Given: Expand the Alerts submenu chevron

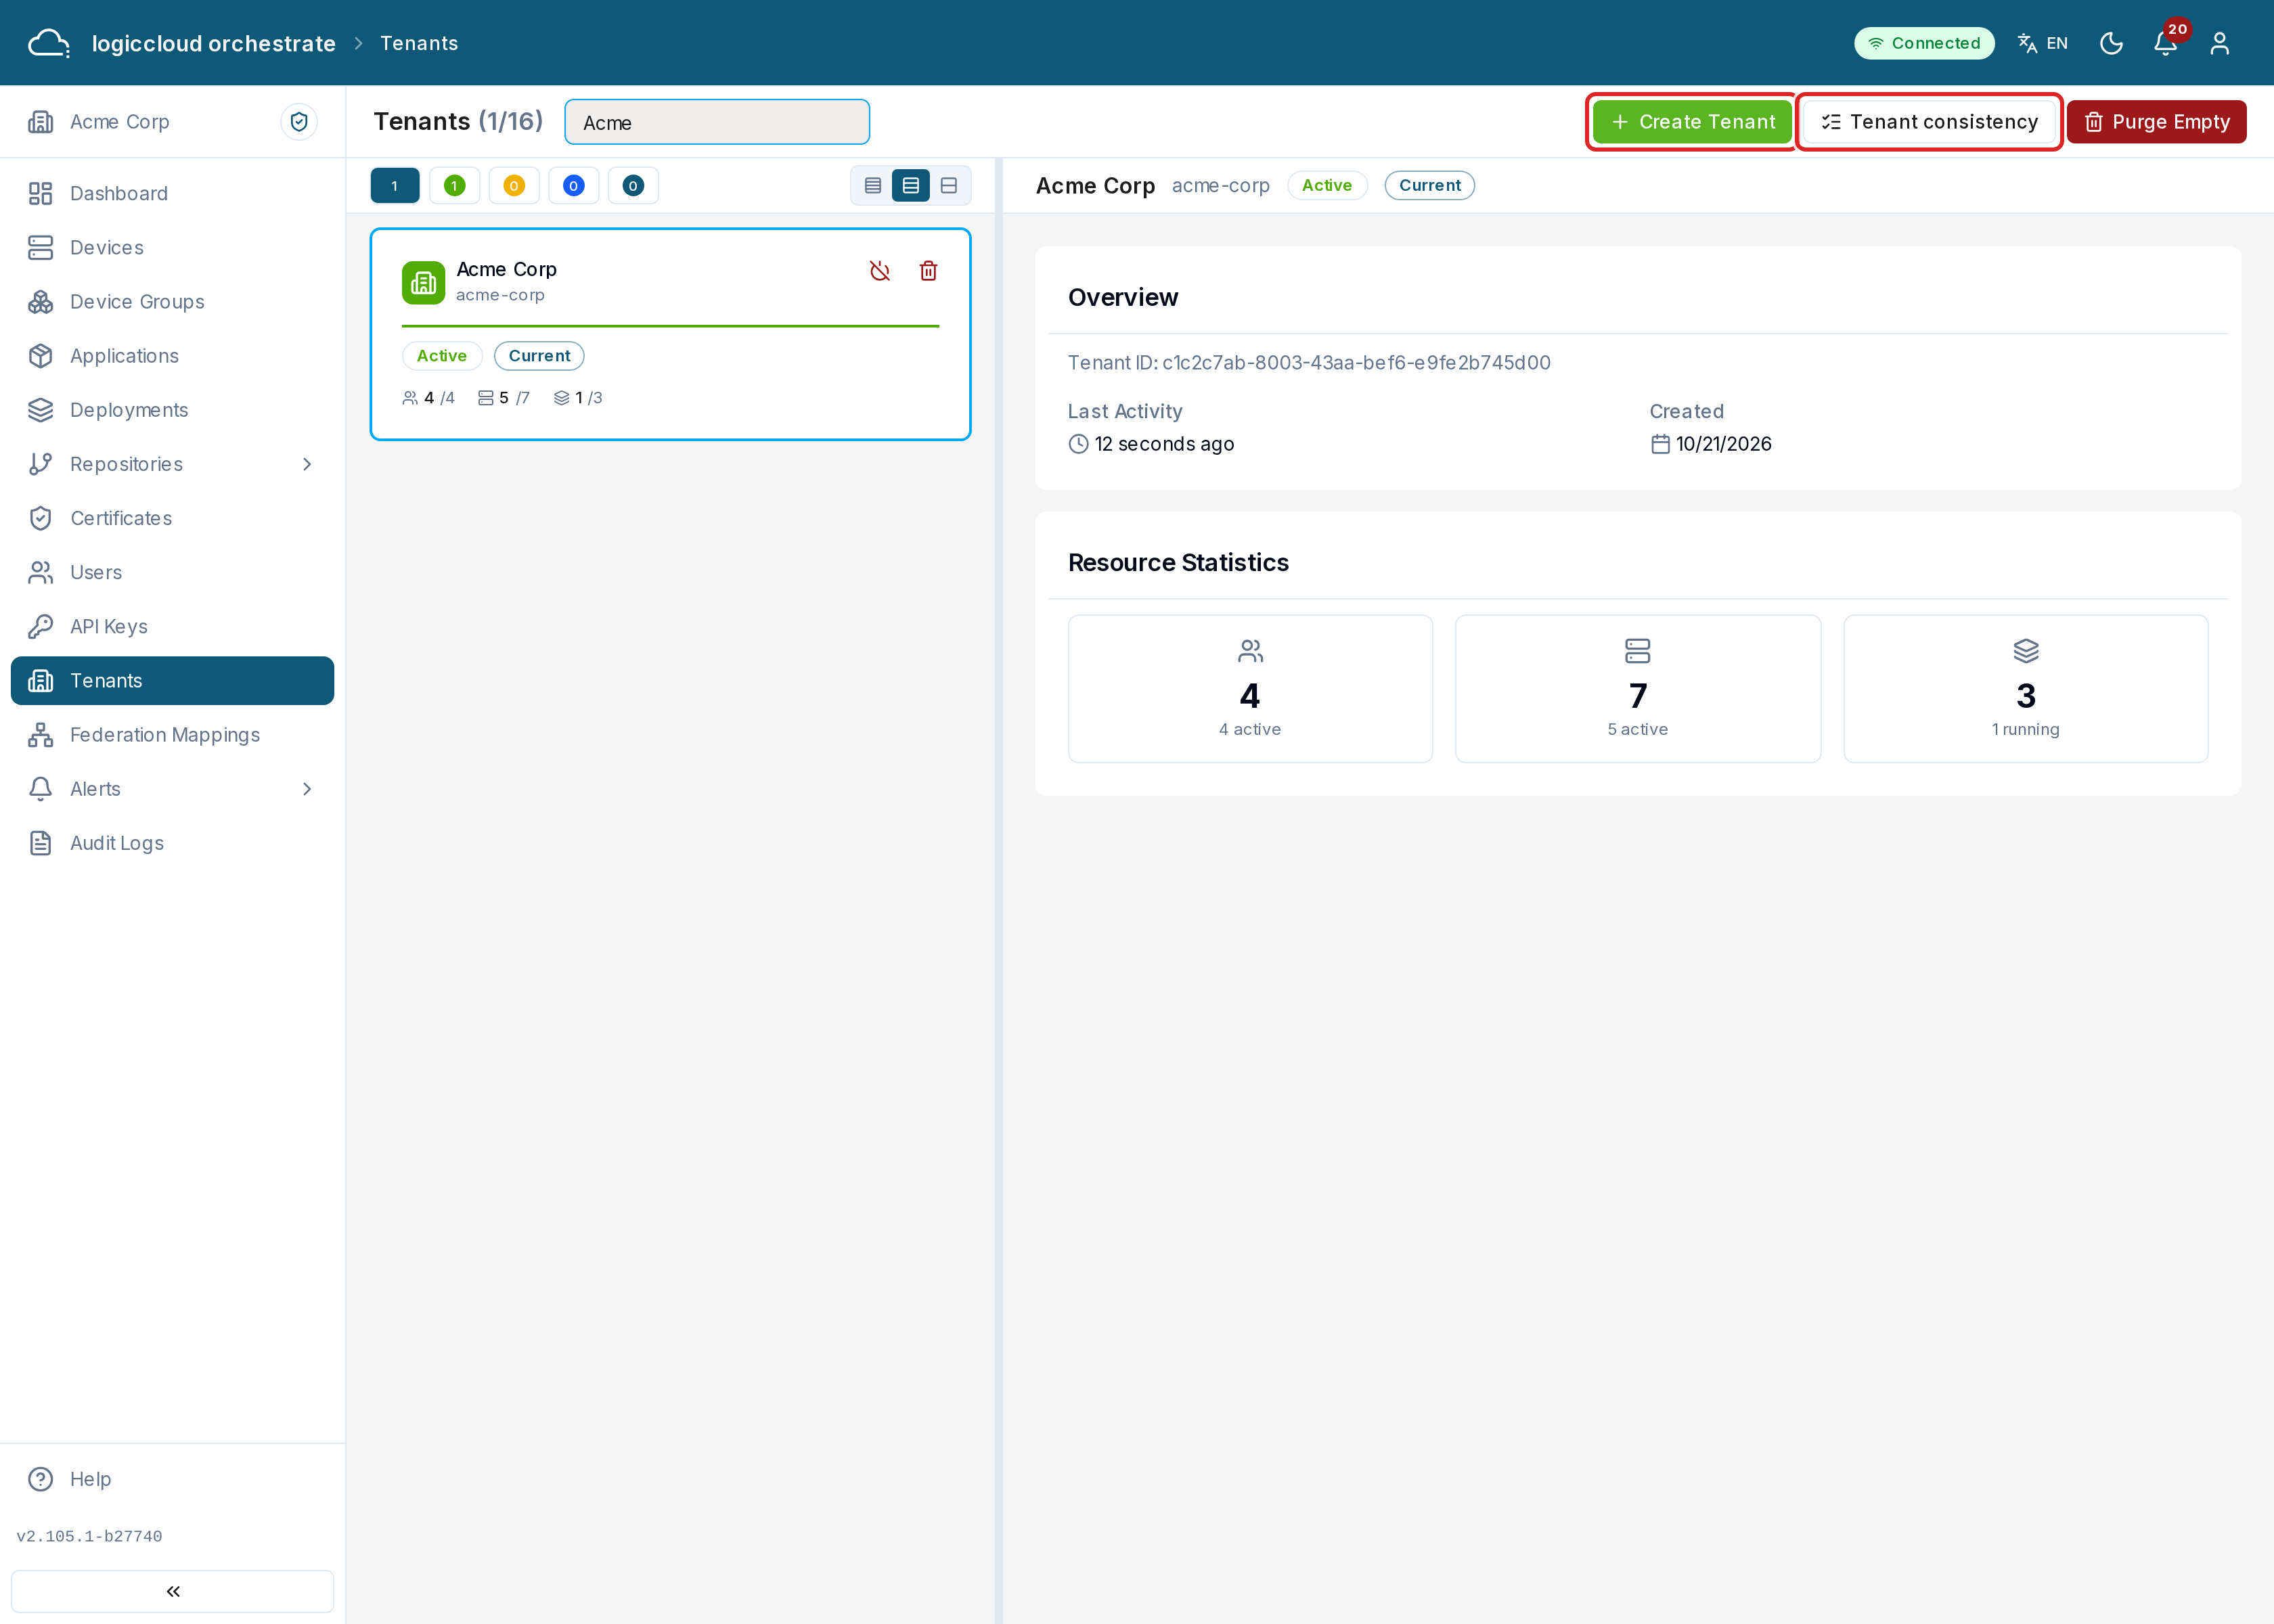Looking at the screenshot, I should point(307,789).
